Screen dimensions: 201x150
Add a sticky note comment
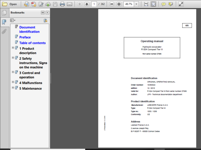163,4
